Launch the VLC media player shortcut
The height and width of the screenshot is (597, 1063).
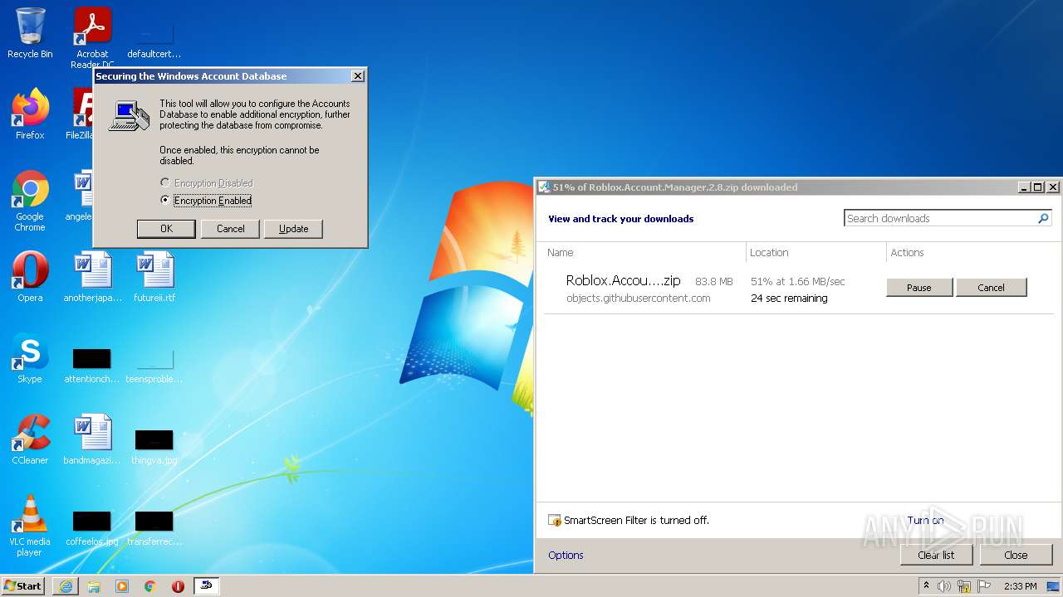[30, 526]
